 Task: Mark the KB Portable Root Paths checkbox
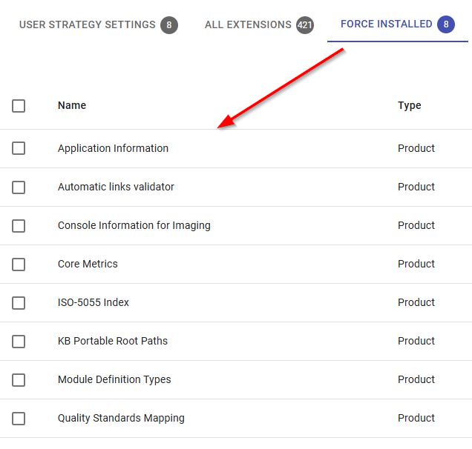[19, 342]
